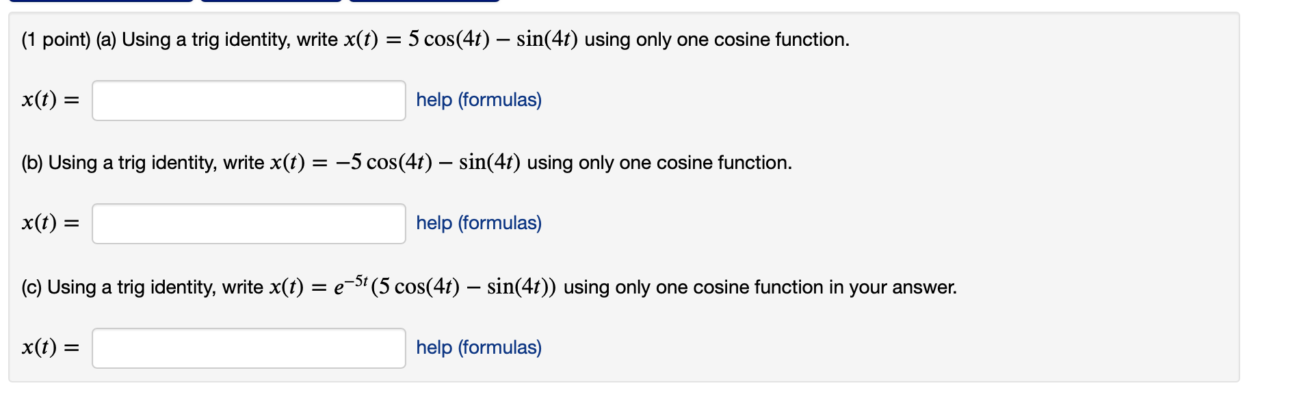Select the x(t) input field beneath the -5cos(4t) problem
Viewport: 1312px width, 416px height.
(248, 223)
